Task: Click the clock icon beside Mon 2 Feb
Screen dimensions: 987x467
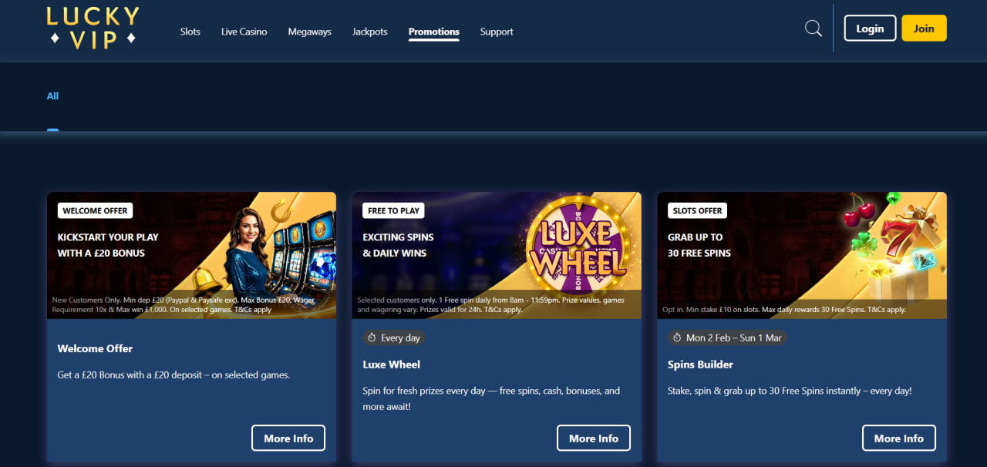Action: (x=676, y=338)
